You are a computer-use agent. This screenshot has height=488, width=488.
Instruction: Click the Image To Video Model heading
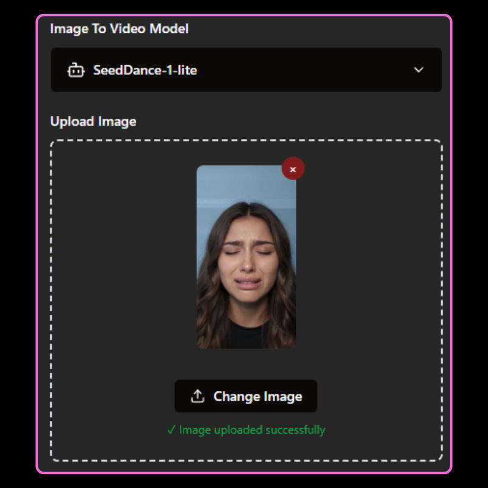pyautogui.click(x=120, y=28)
